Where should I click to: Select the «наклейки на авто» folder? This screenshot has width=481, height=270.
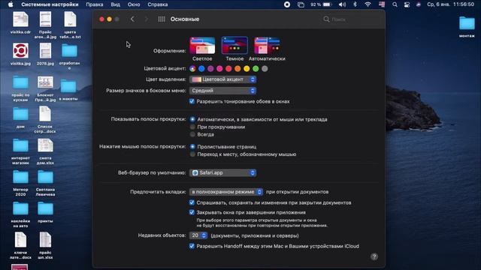pos(20,214)
